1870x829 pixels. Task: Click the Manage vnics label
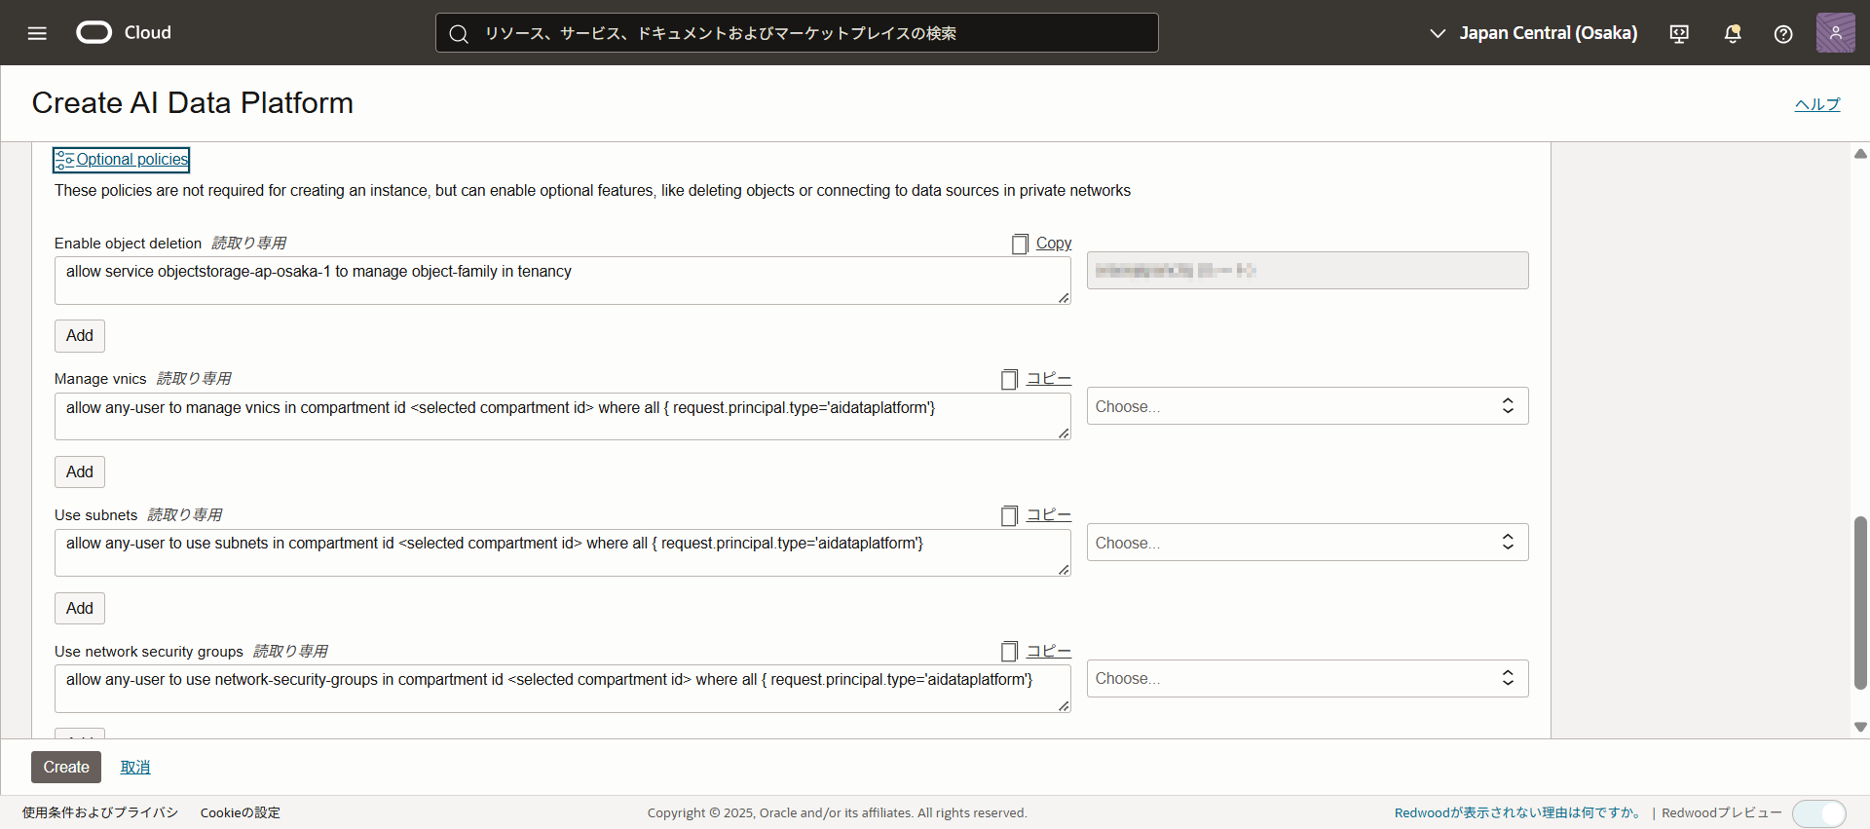click(x=100, y=379)
